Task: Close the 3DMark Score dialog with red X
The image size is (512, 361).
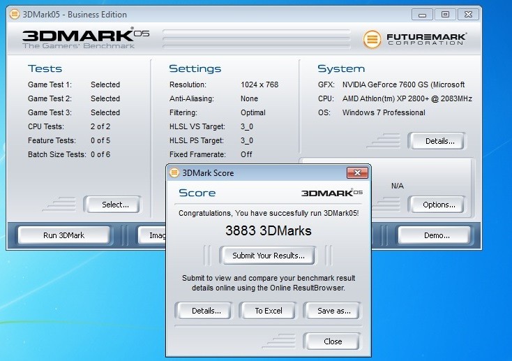Action: 357,172
